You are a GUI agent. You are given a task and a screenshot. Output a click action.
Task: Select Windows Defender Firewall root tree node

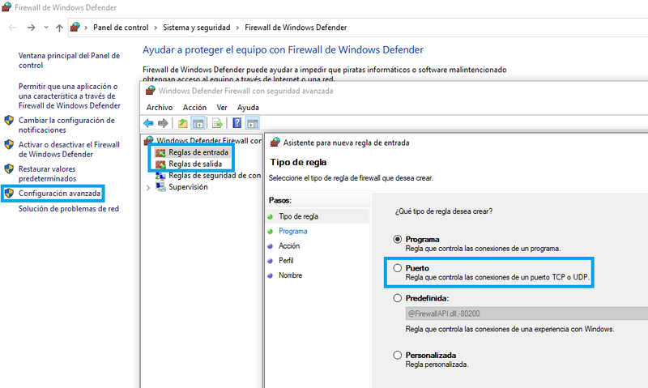click(209, 140)
